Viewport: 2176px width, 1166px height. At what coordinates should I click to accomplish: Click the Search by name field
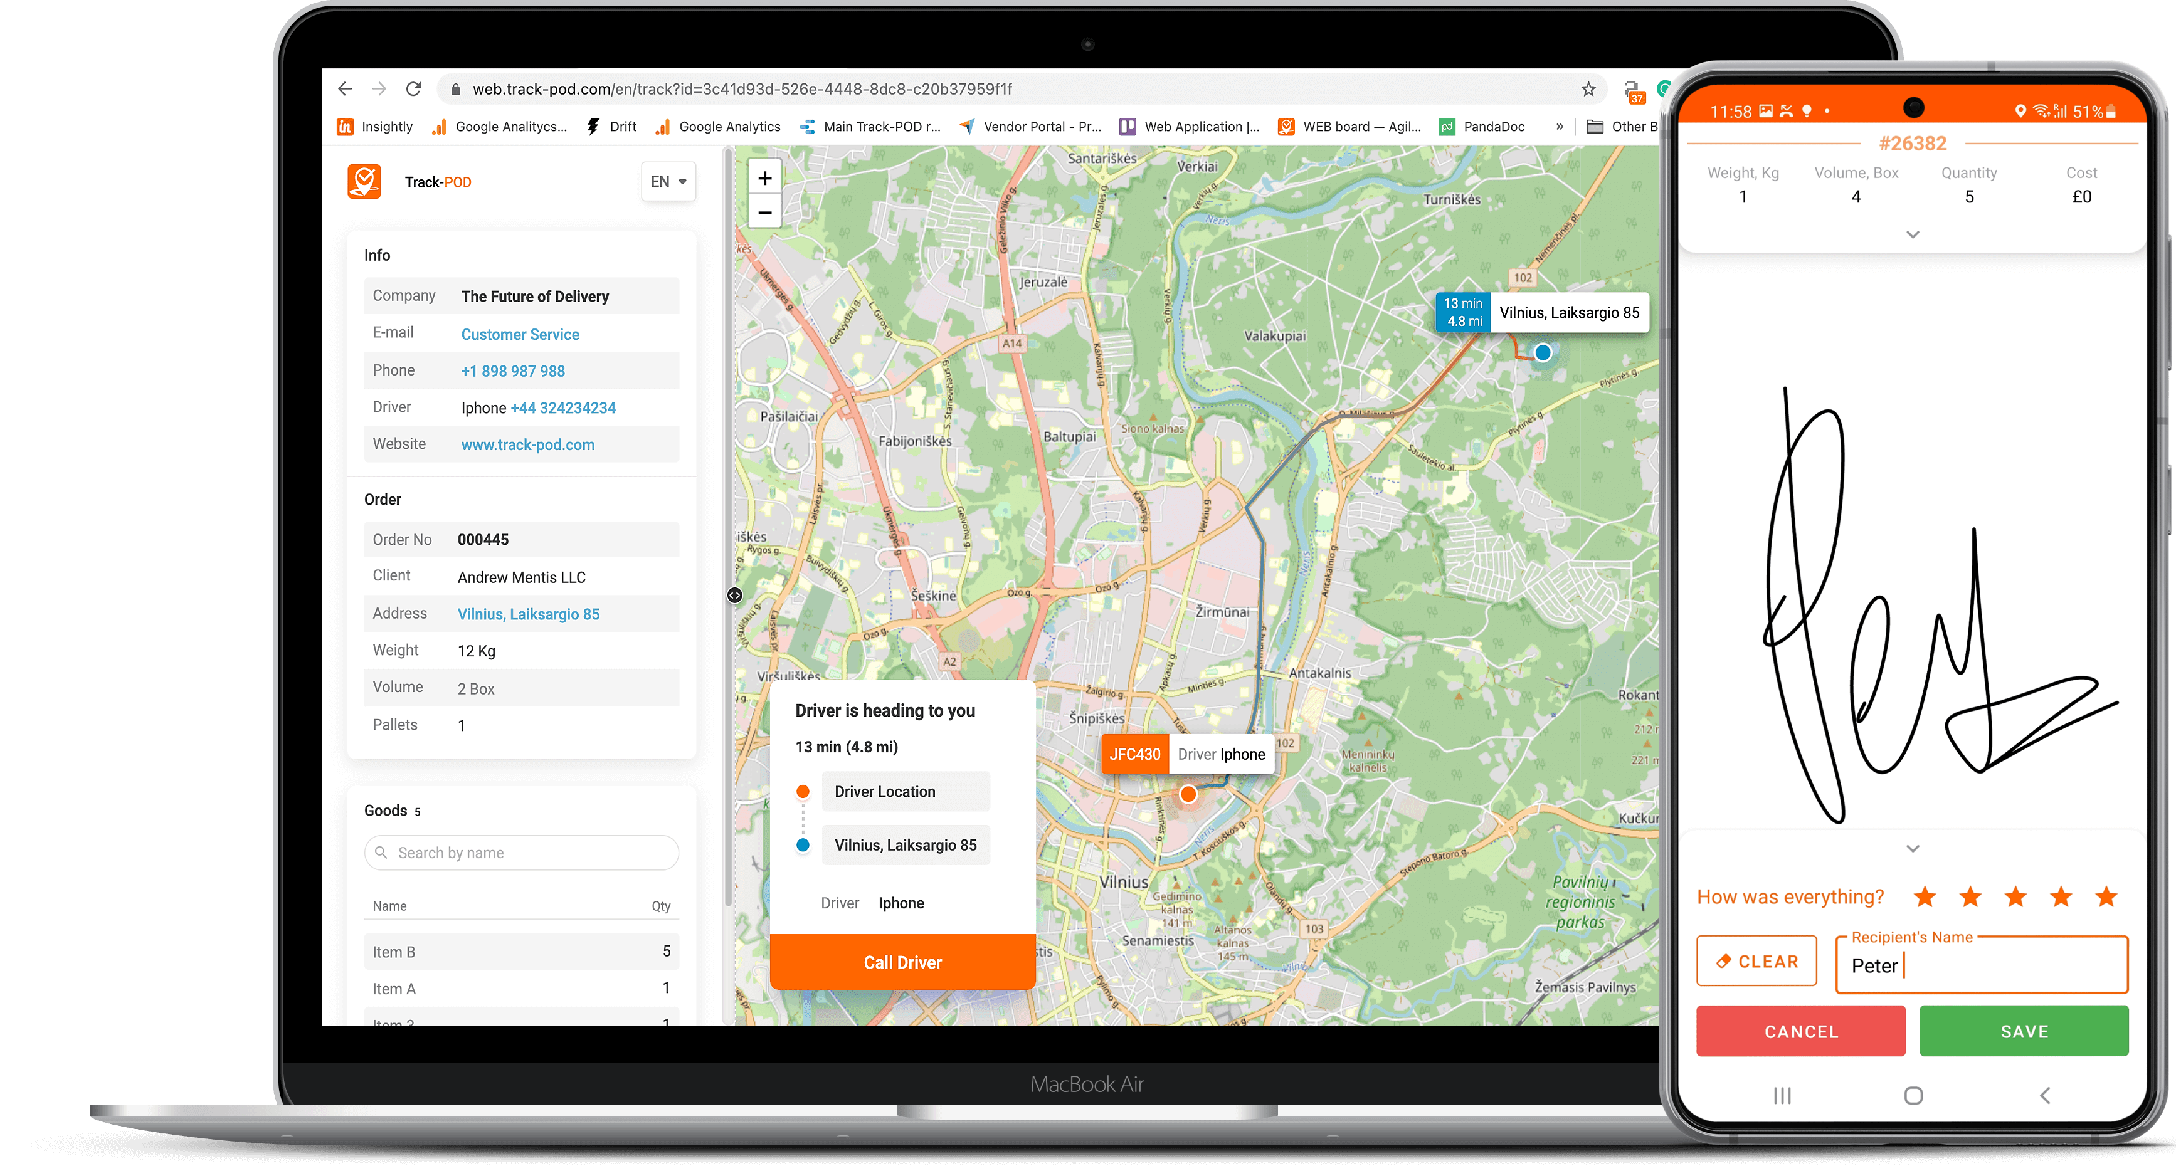click(x=521, y=853)
